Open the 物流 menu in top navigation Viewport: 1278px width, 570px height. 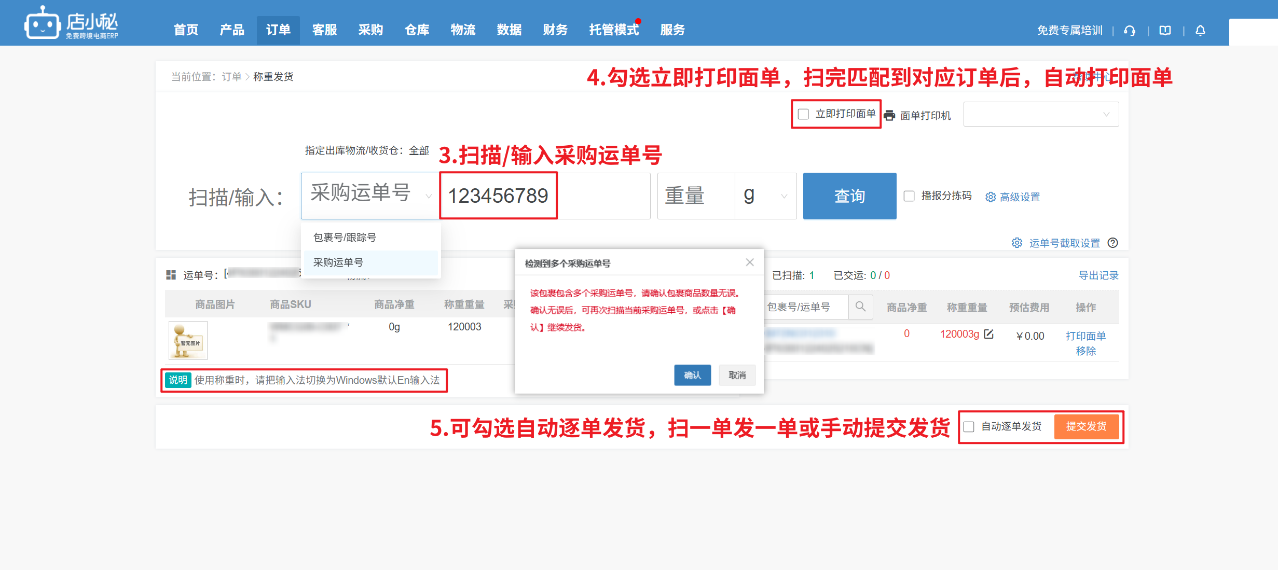pos(463,30)
